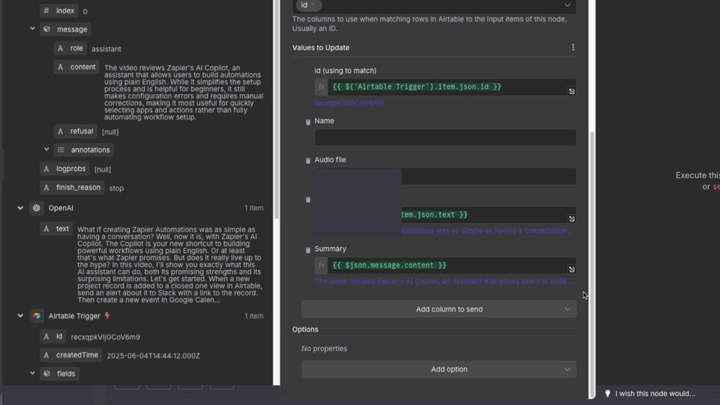This screenshot has width=720, height=405.
Task: Delete the Name field with trash icon
Action: 308,122
